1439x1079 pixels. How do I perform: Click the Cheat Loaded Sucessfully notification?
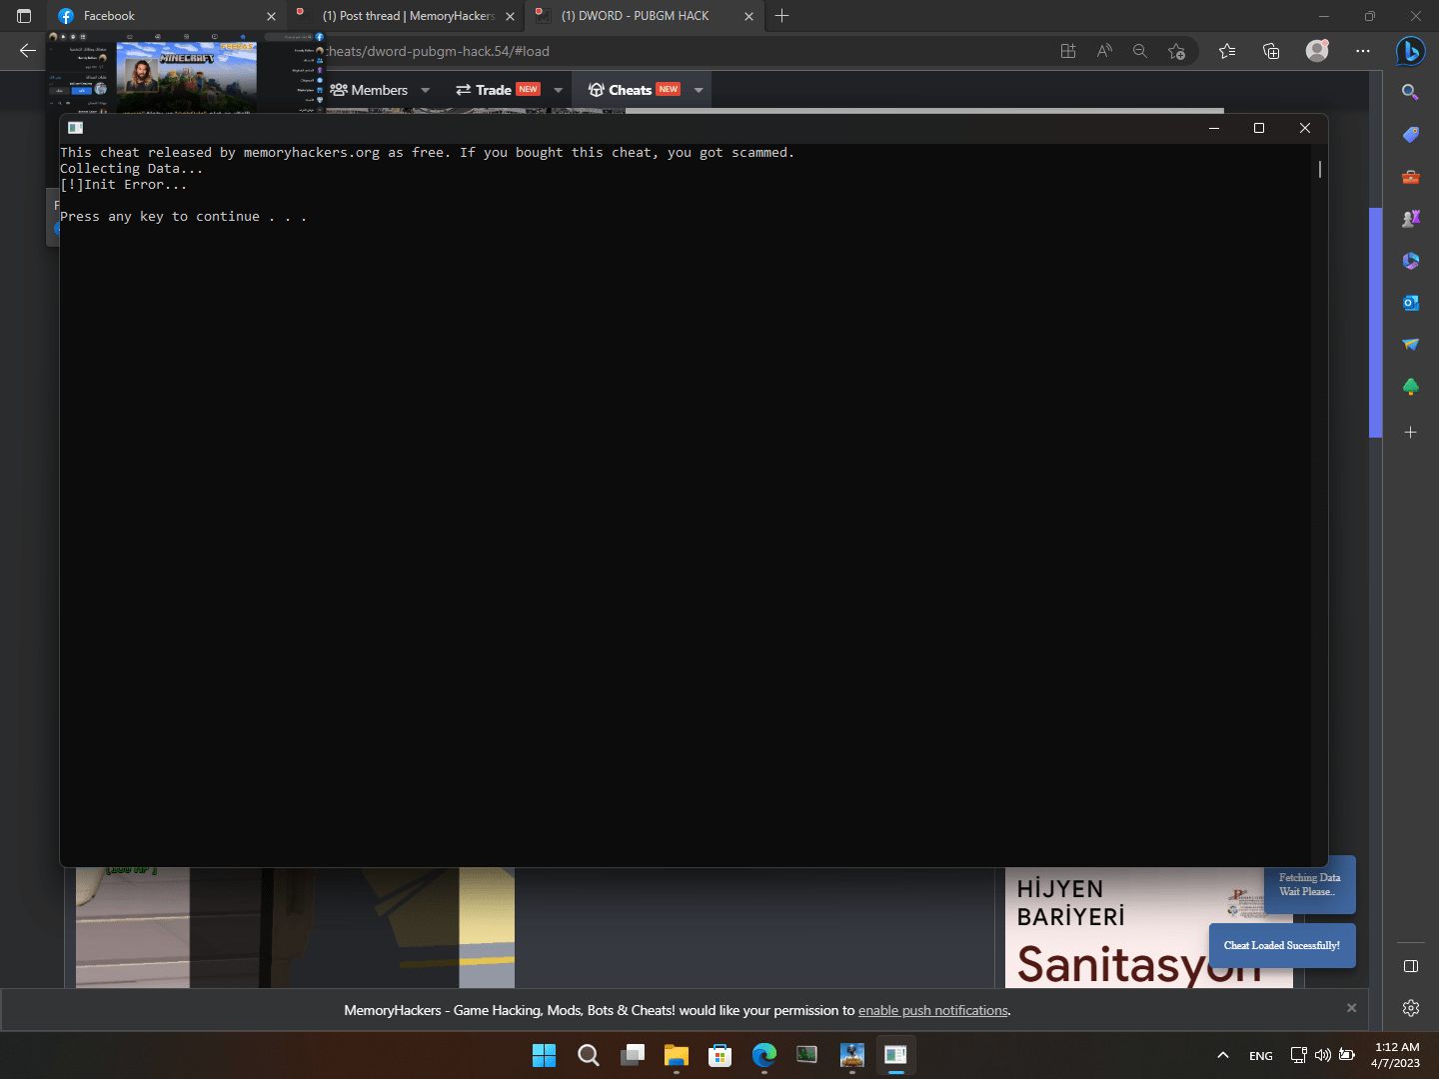coord(1282,945)
